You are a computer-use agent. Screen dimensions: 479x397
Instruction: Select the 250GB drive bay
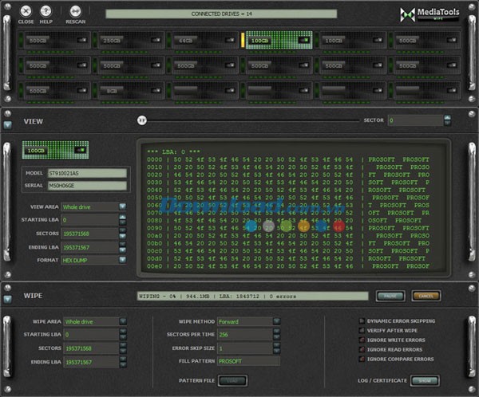(x=125, y=41)
